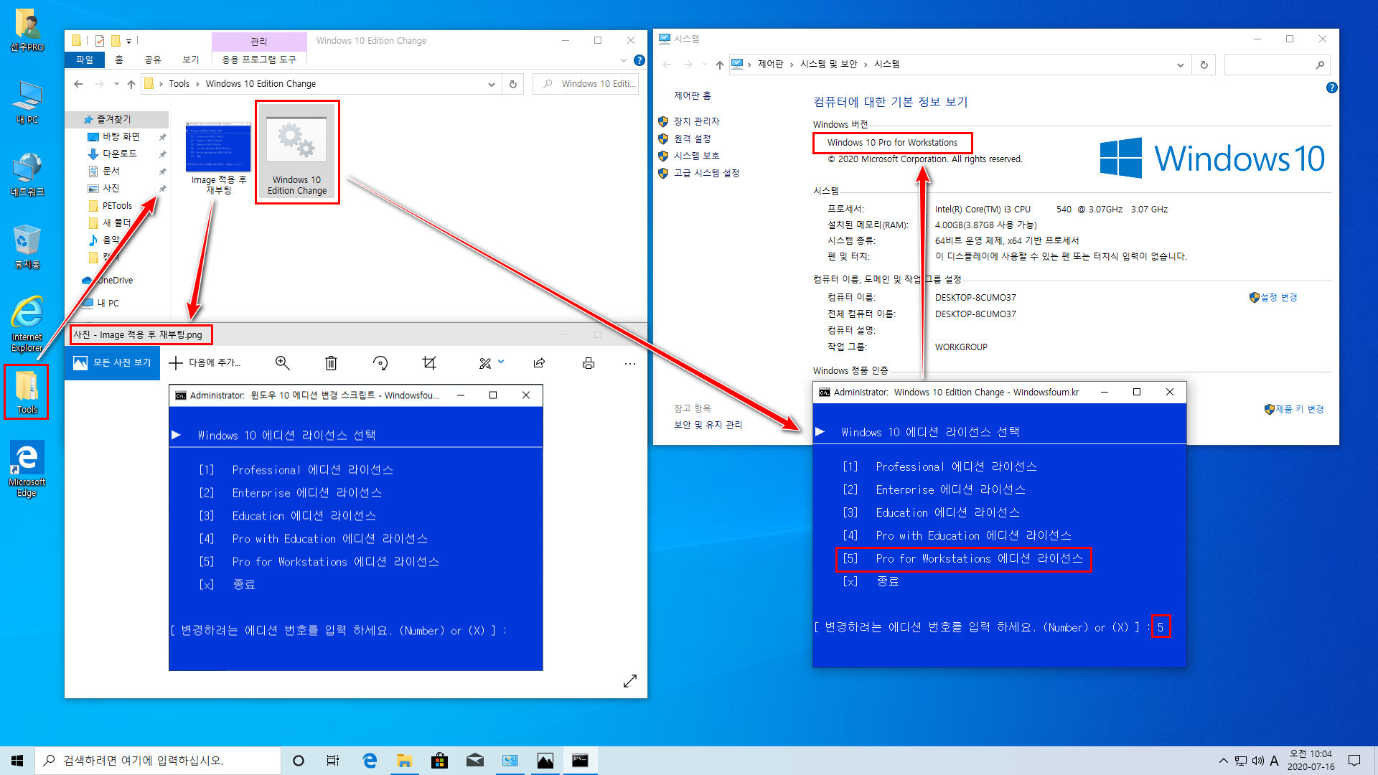Open recent locations dropdown in Explorer
Image resolution: width=1378 pixels, height=775 pixels.
(x=116, y=84)
